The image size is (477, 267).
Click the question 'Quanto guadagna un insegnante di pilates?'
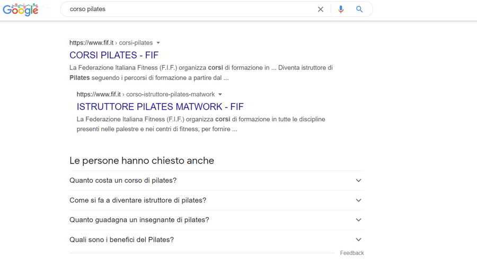139,220
